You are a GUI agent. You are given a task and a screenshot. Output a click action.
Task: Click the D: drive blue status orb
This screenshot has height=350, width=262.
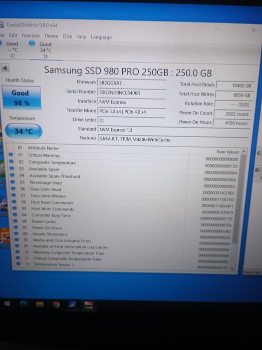tap(32, 43)
